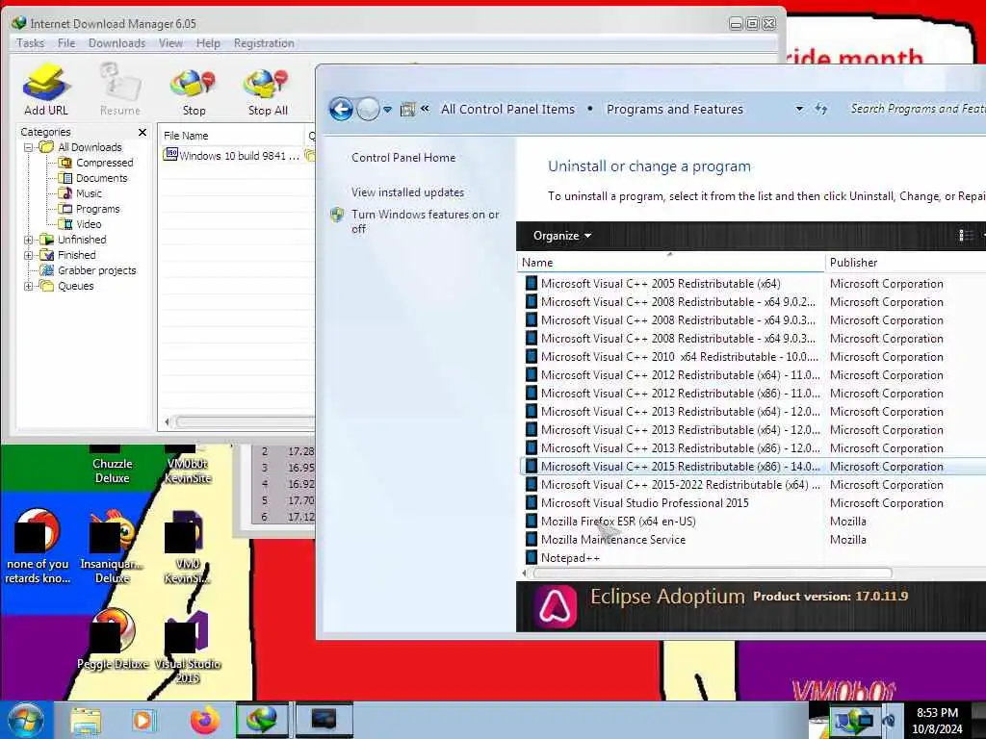986x739 pixels.
Task: Click the change view icon in Programs toolbar
Action: (965, 236)
